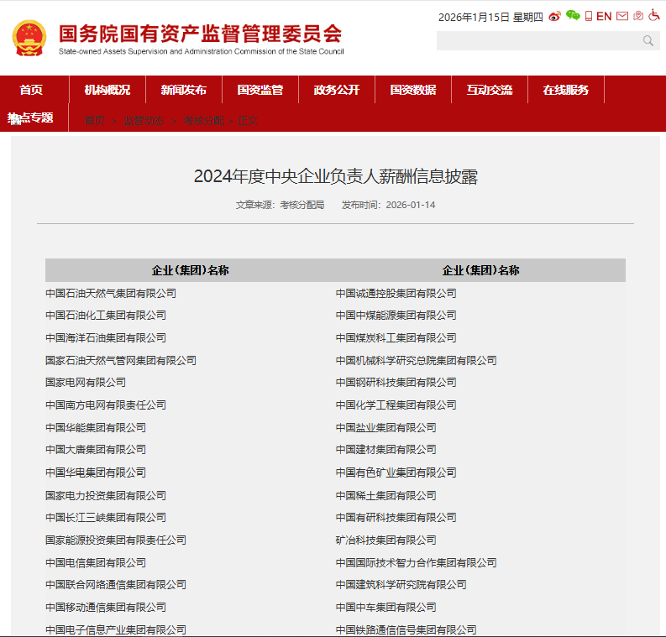
Task: Open 中国石油化工集团有限公司 link
Action: [106, 316]
